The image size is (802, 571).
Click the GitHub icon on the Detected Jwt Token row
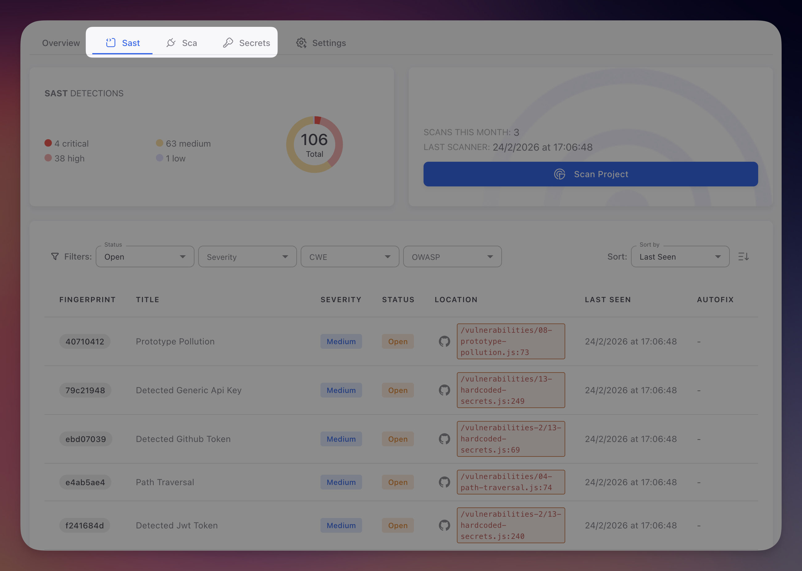point(444,525)
